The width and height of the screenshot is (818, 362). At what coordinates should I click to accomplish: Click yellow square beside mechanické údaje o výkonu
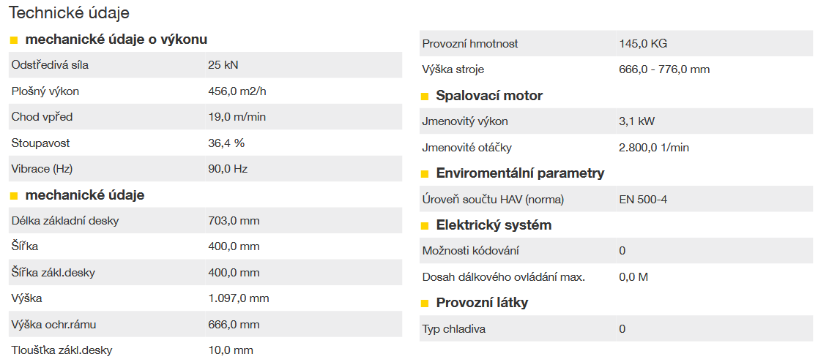(14, 40)
